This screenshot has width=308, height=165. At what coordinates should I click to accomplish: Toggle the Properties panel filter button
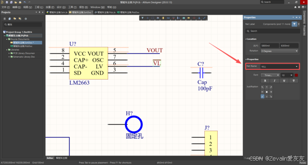click(x=294, y=24)
